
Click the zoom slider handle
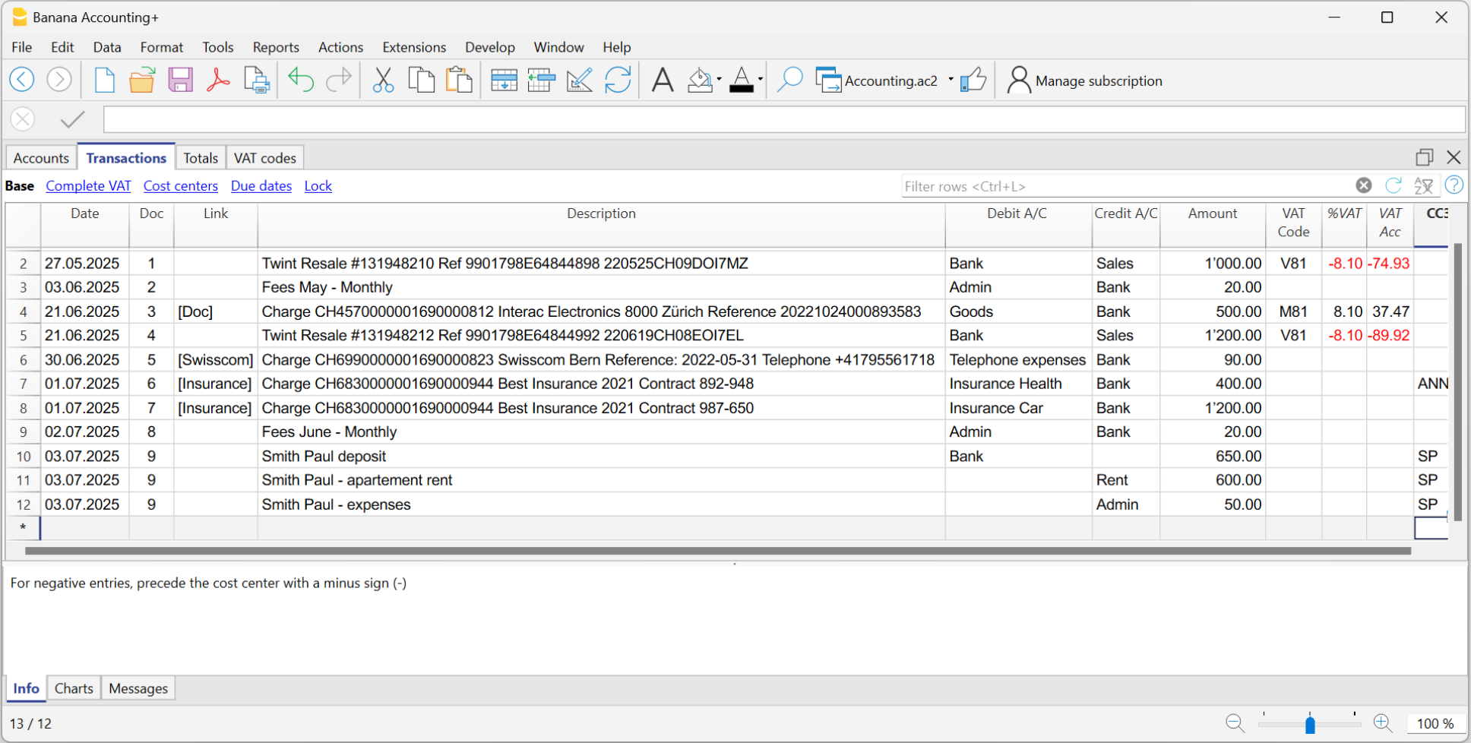[x=1310, y=724]
